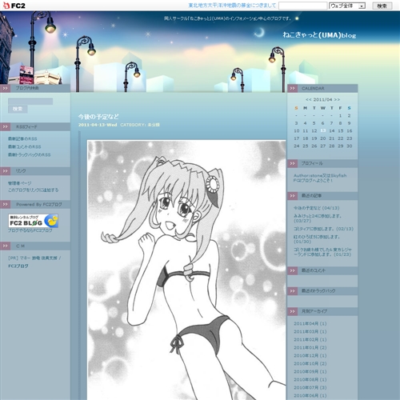Click the 復興支援 link in CM section

click(49, 258)
